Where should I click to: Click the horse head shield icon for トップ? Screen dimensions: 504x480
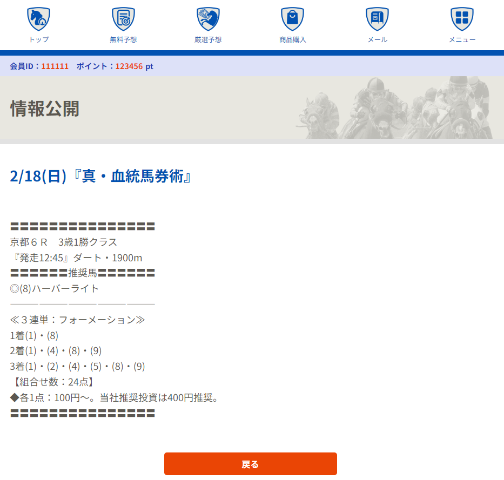38,19
